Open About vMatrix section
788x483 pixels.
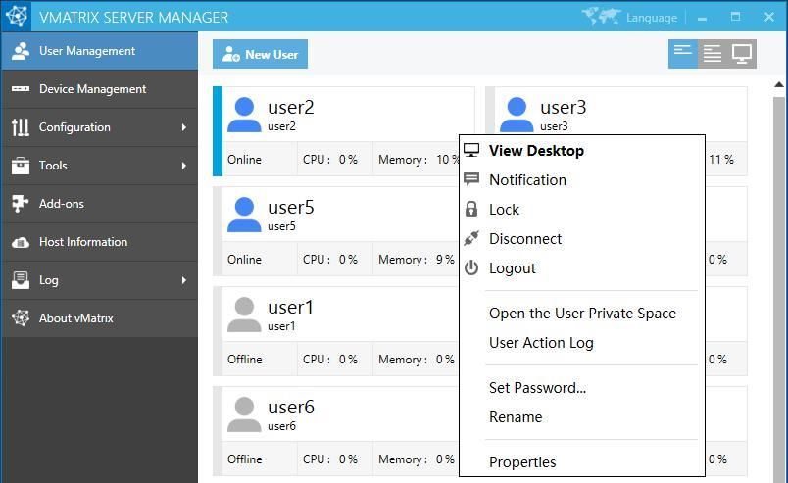coord(100,318)
